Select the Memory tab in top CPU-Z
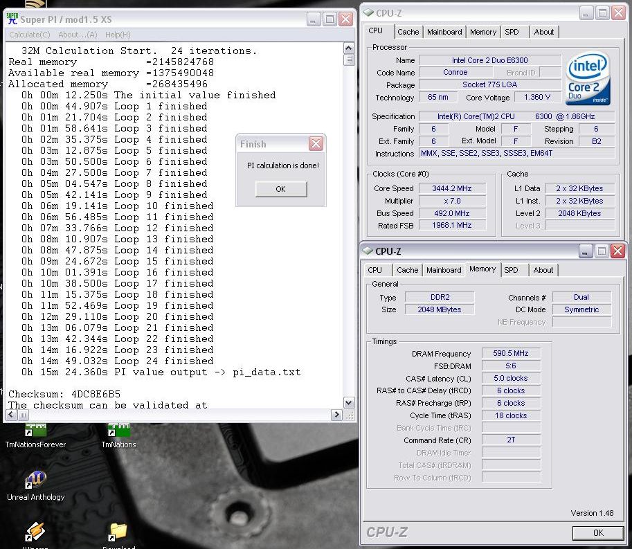Screen dimensions: 632x549 [x=483, y=32]
